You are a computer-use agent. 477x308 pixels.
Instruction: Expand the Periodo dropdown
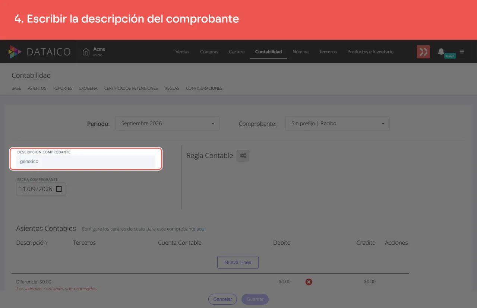click(168, 123)
